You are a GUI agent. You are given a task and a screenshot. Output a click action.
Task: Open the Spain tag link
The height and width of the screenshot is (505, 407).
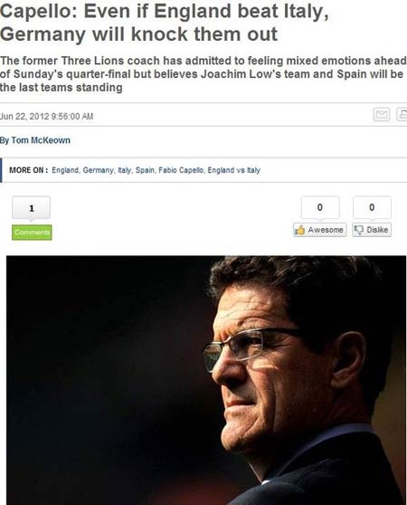coord(145,170)
